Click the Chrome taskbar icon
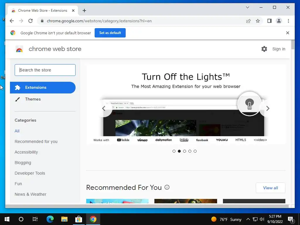 point(93,219)
